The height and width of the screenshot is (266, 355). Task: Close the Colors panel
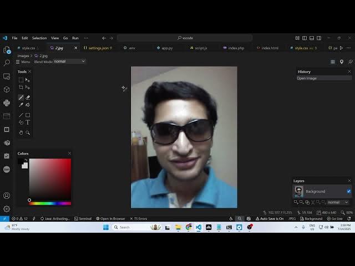[x=69, y=154]
